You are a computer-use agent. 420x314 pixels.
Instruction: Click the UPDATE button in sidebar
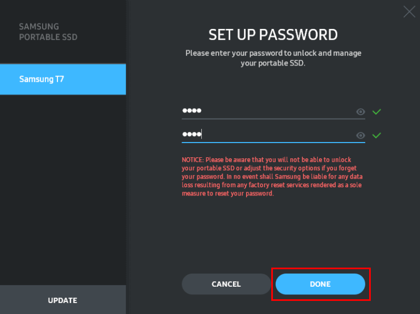point(63,300)
